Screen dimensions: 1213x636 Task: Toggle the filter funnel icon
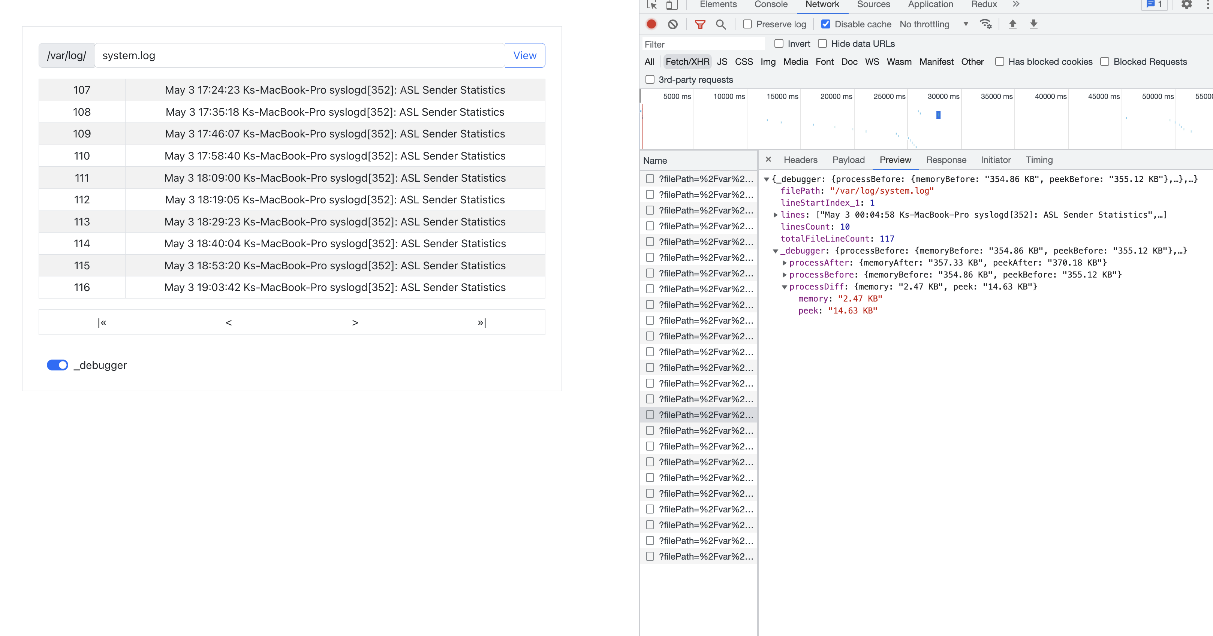tap(700, 24)
